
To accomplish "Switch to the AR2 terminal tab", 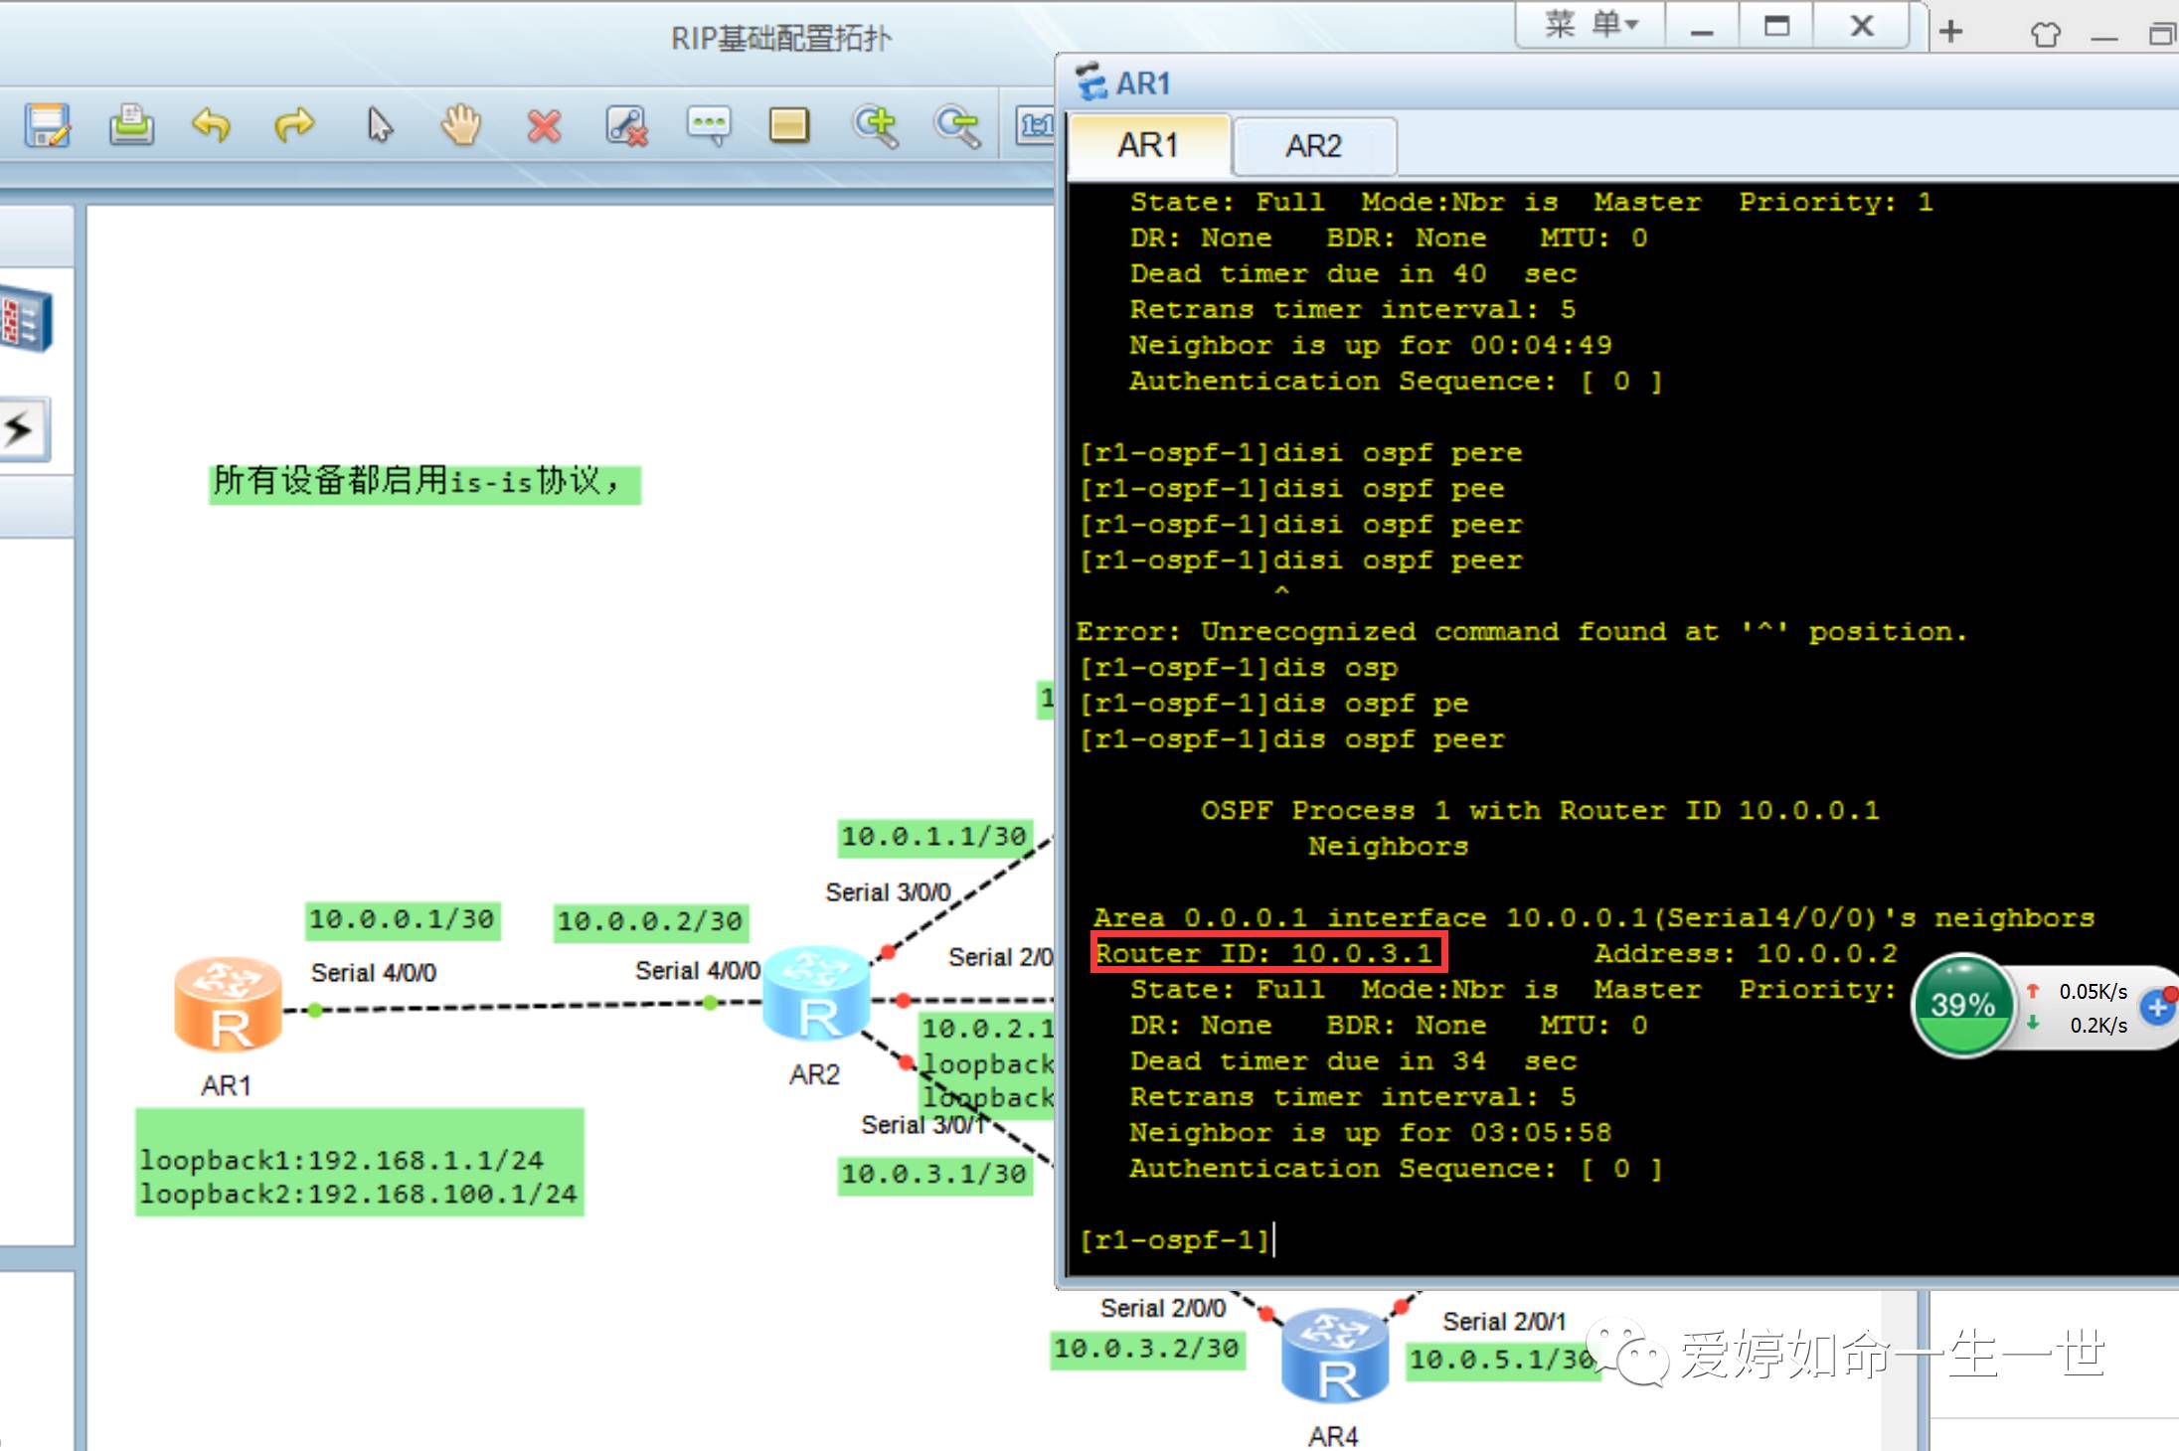I will coord(1313,146).
